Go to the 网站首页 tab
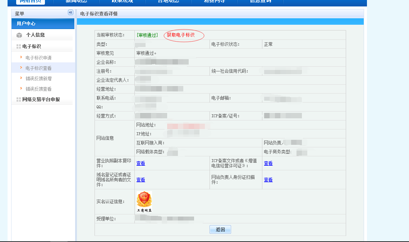409x242 pixels. 31,1
